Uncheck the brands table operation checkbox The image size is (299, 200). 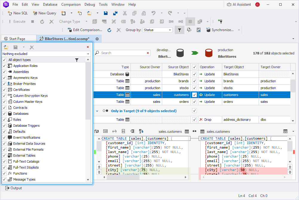[194, 81]
